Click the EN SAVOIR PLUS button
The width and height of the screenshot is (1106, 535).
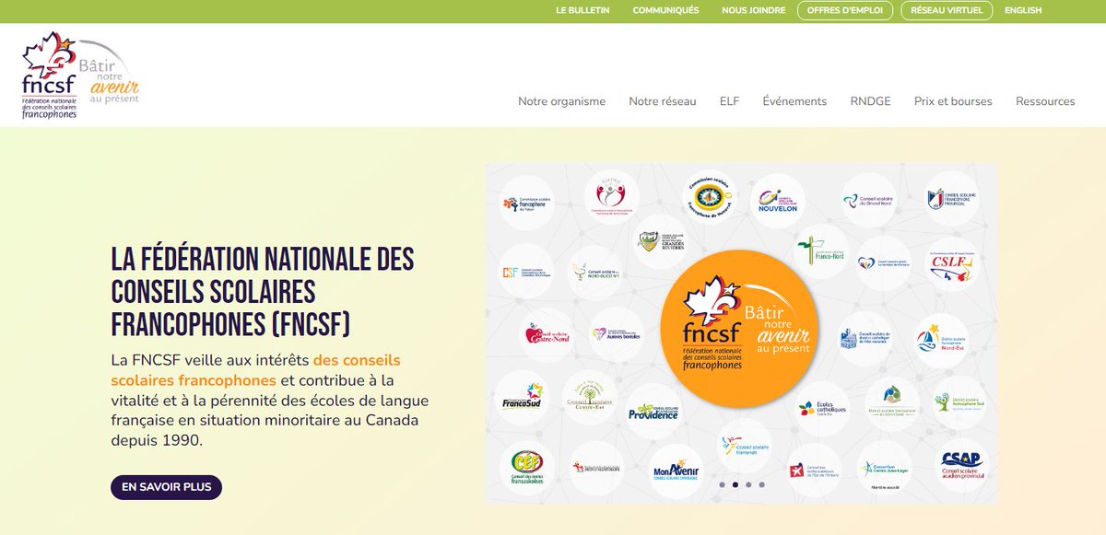[166, 486]
